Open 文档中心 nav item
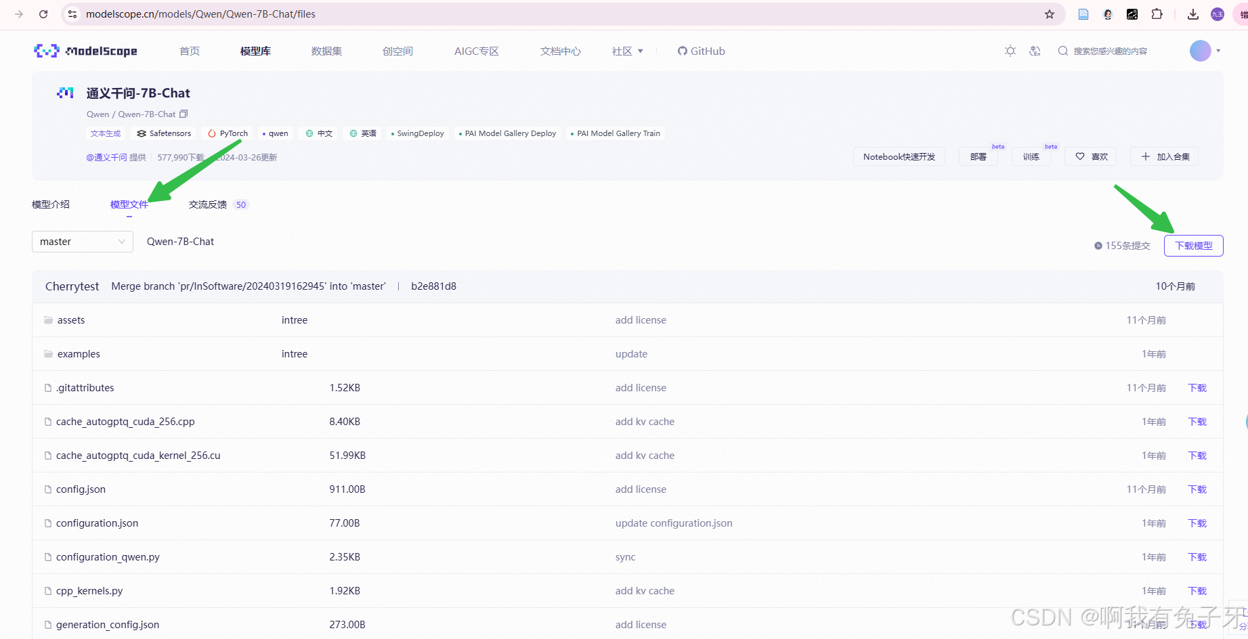The image size is (1248, 639). [561, 51]
